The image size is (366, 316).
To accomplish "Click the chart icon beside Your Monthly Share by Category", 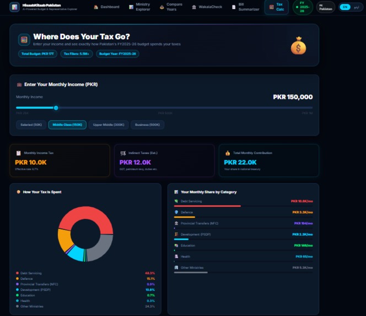I will [x=176, y=192].
